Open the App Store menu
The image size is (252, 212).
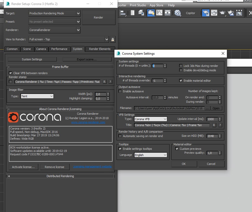point(156,5)
